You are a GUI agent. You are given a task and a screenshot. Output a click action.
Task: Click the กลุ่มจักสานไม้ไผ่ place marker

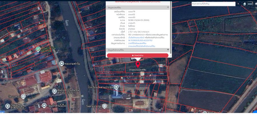click(44, 105)
